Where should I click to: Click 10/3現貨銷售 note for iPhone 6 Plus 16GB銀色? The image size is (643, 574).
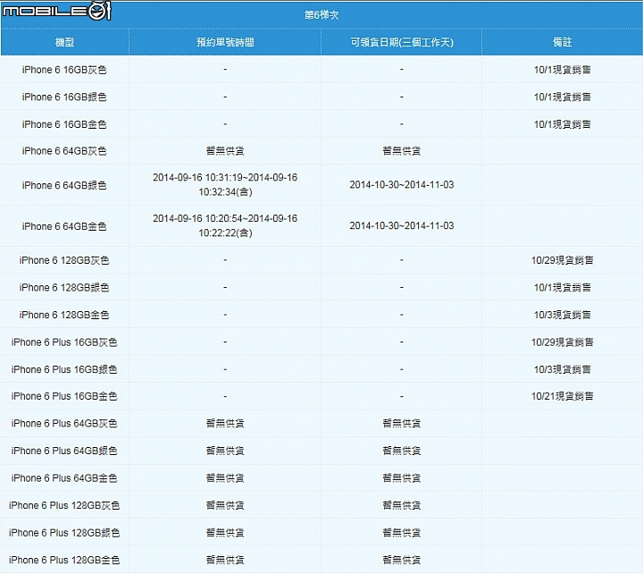click(x=563, y=369)
